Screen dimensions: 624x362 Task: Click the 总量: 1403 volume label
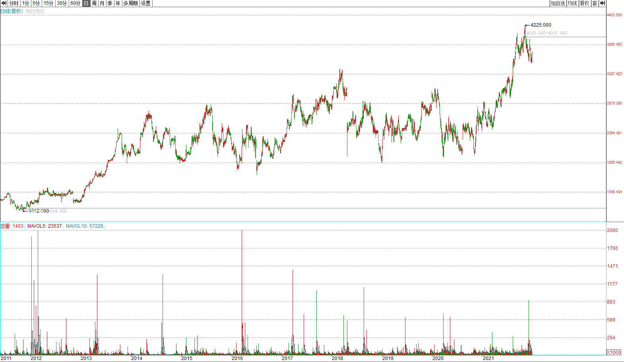tap(12, 226)
